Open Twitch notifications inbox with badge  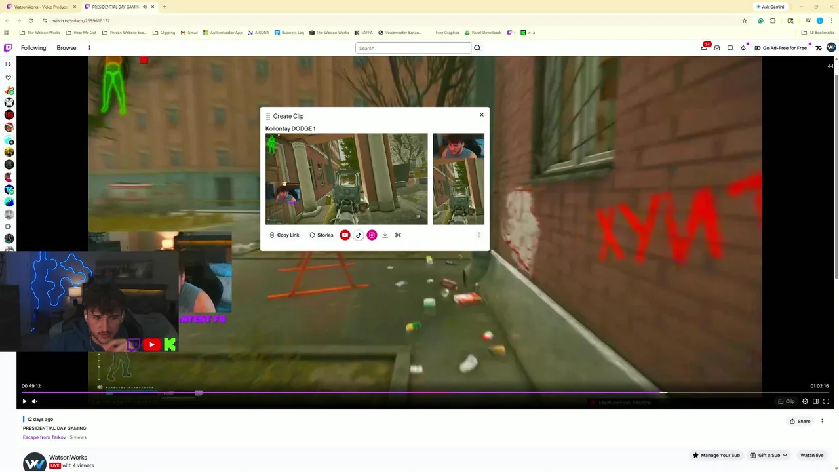(x=705, y=47)
